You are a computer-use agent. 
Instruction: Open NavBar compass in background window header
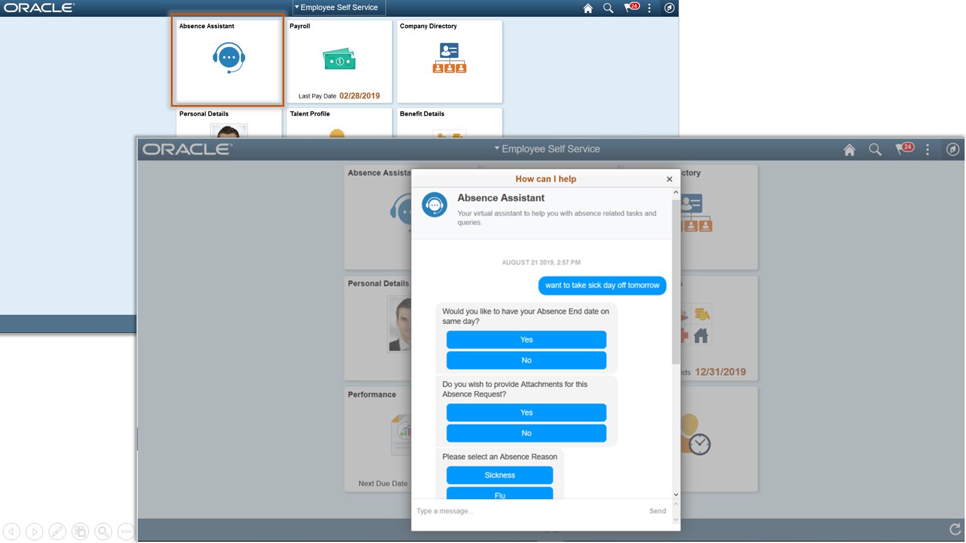pos(670,8)
